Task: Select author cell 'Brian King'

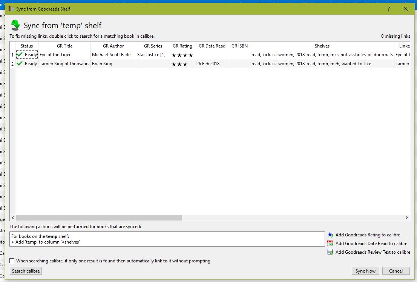Action: (x=113, y=64)
